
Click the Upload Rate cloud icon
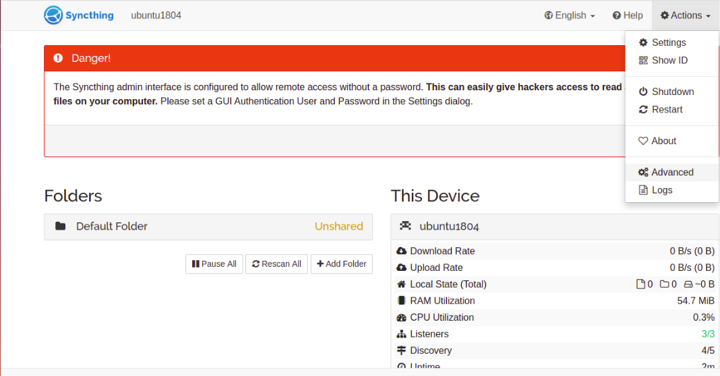401,268
